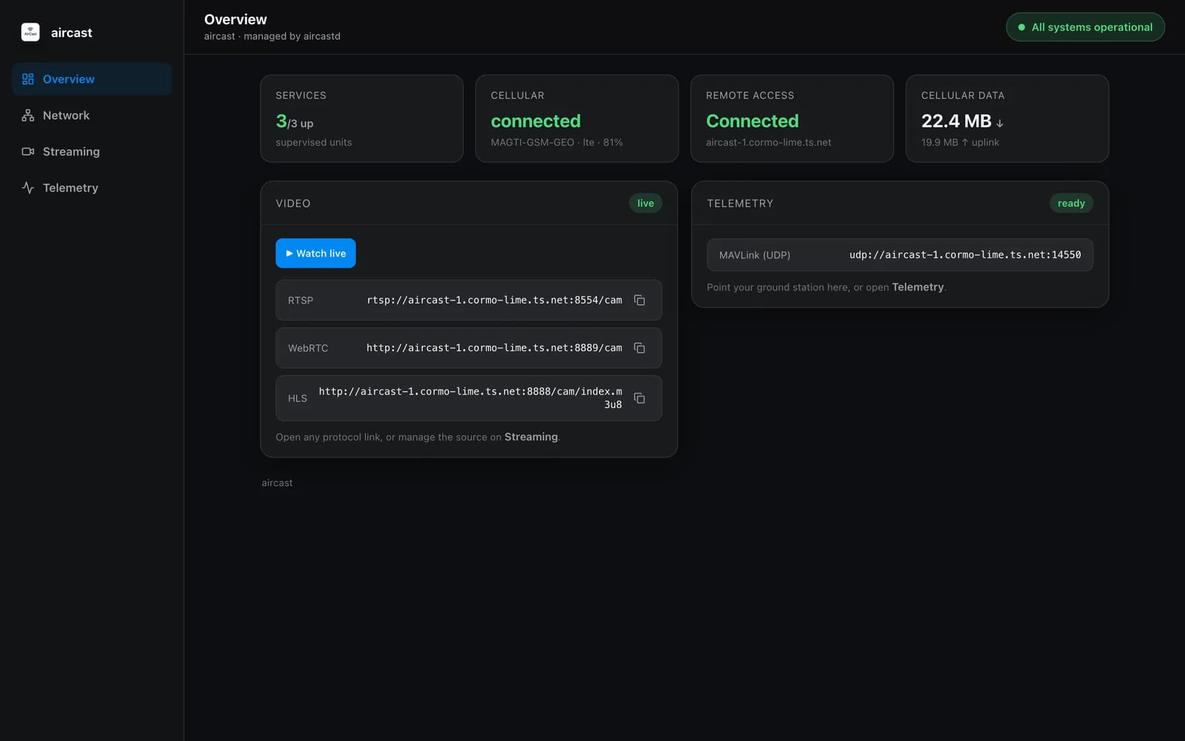Click the live badge on Video card
The height and width of the screenshot is (741, 1185).
pyautogui.click(x=646, y=203)
